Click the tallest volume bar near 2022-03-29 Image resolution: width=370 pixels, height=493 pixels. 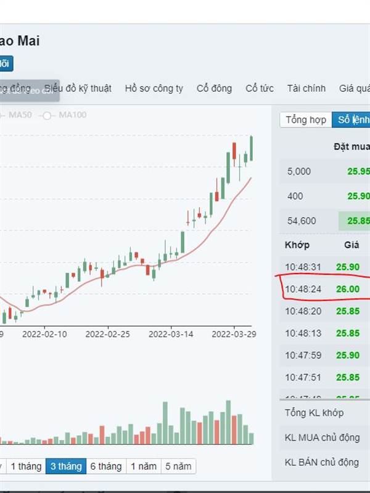coord(228,422)
